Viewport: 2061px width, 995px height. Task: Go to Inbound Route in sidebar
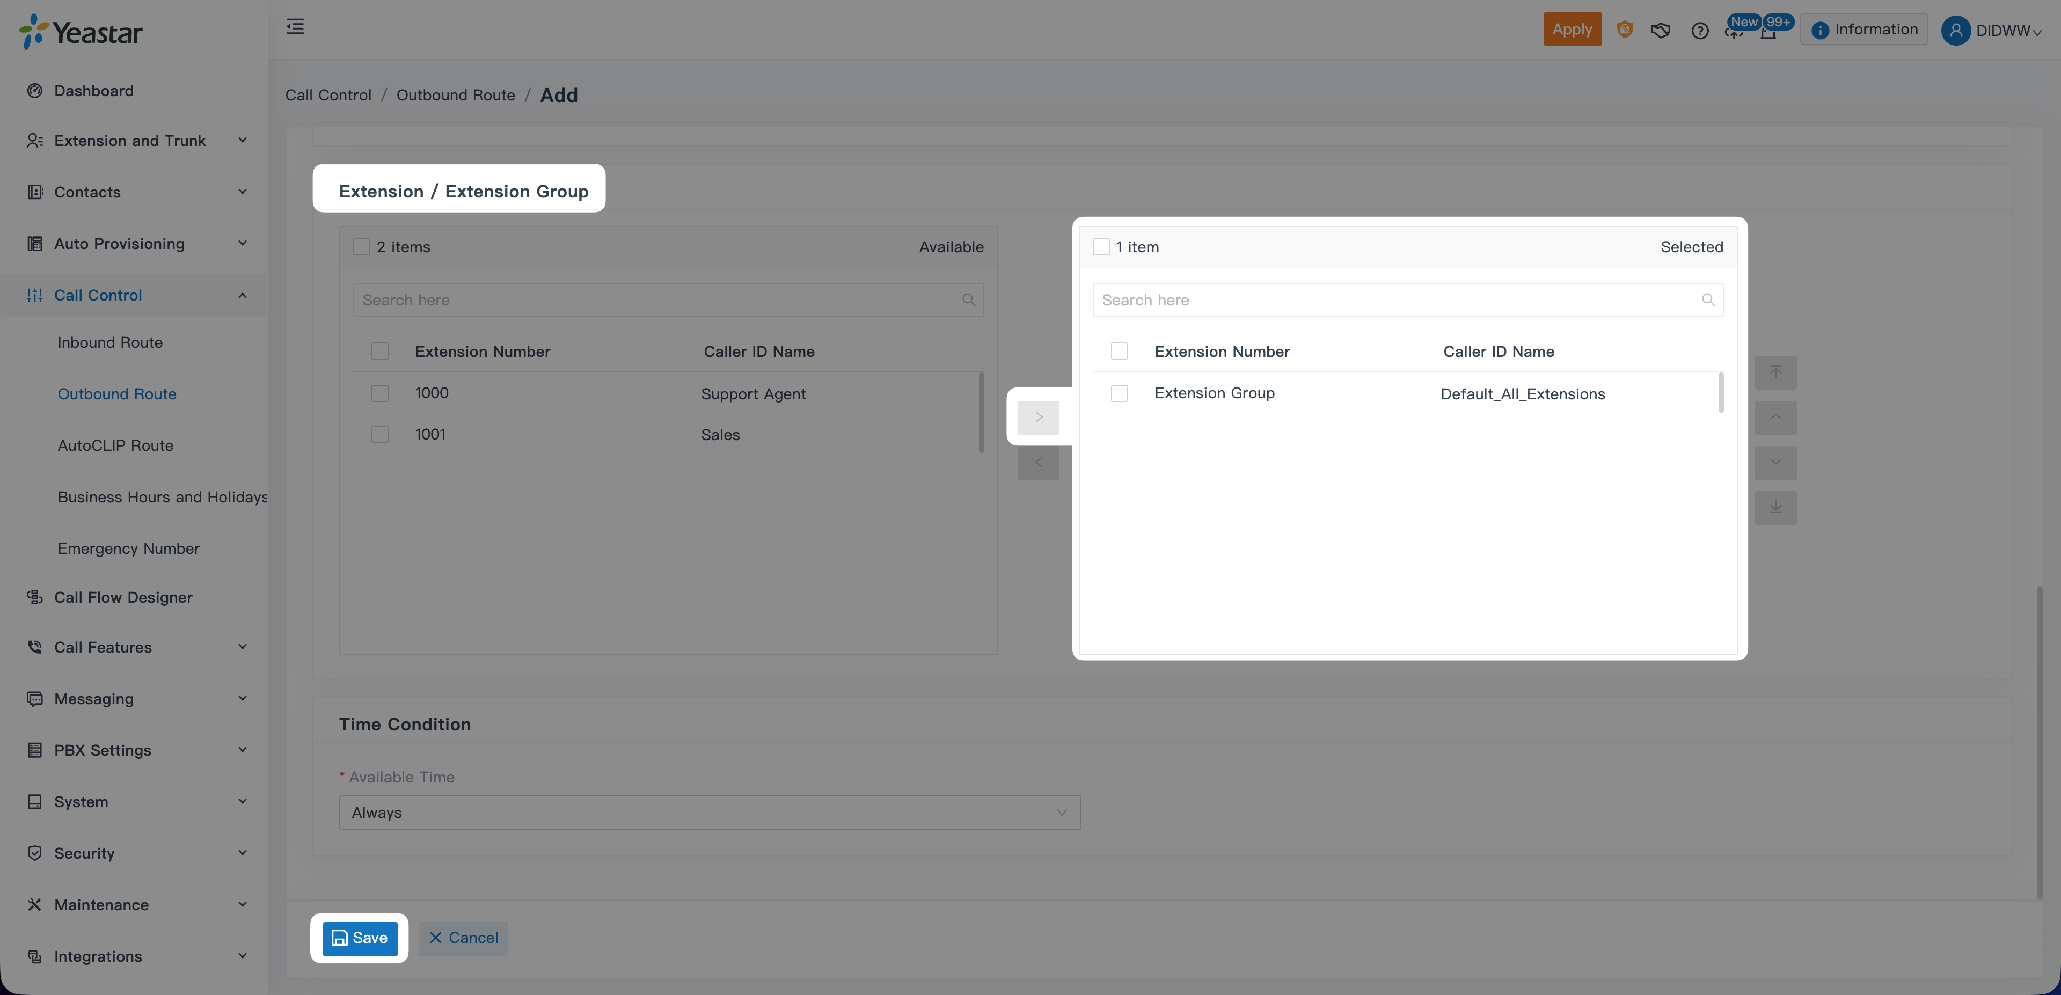click(x=109, y=342)
